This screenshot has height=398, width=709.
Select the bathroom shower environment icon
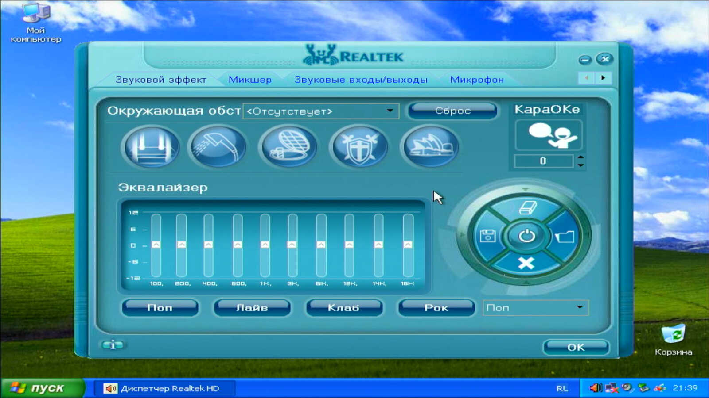tap(218, 147)
